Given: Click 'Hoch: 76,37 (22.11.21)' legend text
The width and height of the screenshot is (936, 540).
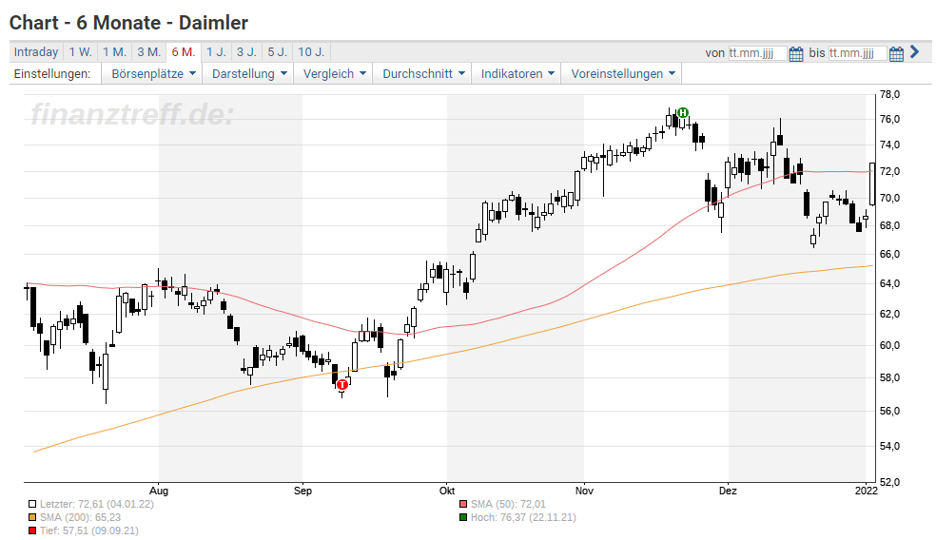Looking at the screenshot, I should (x=523, y=517).
